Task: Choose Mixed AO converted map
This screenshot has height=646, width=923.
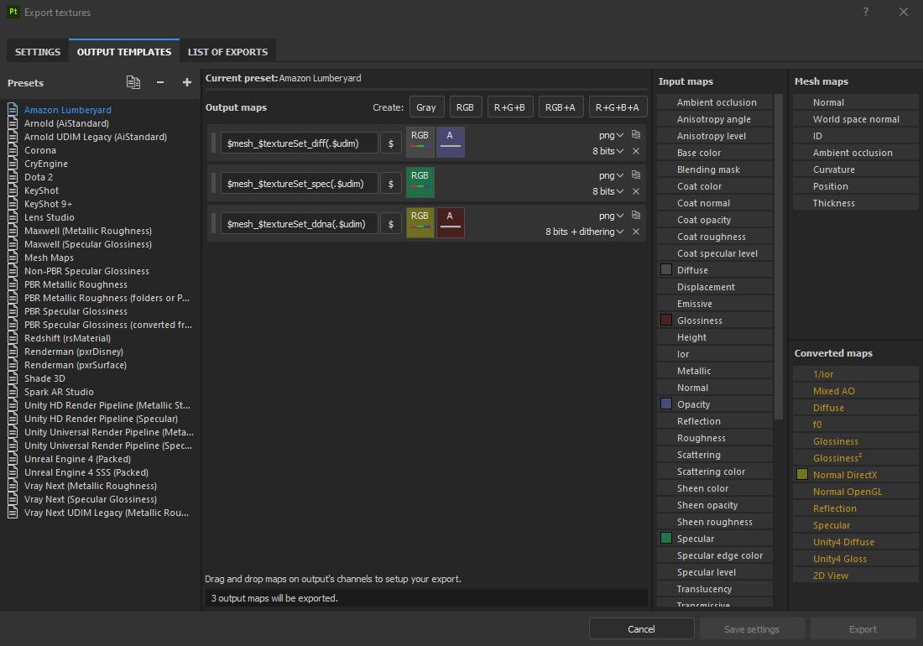Action: tap(856, 391)
